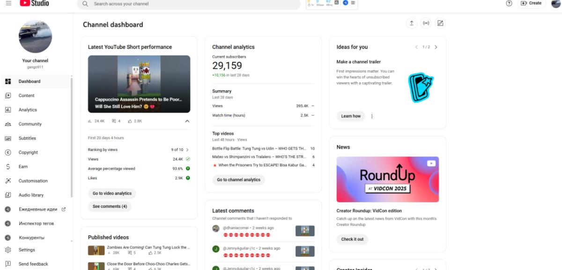Click the Dashboard grid icon
Image resolution: width=562 pixels, height=270 pixels.
click(x=8, y=81)
